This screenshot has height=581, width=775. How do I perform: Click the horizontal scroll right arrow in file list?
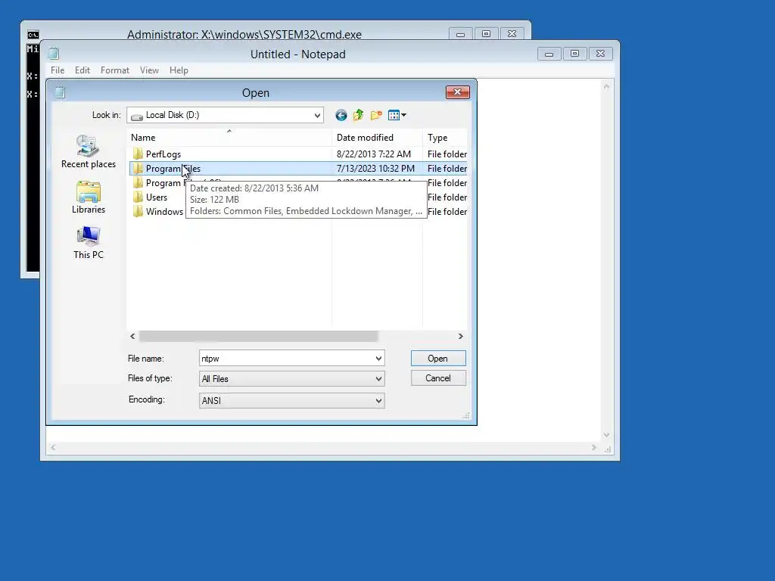point(461,337)
